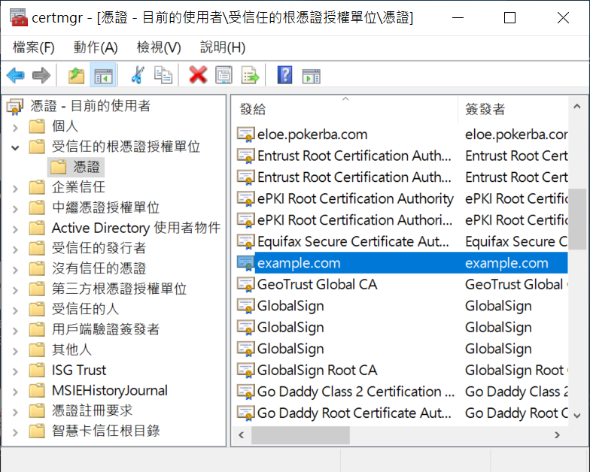The image size is (590, 472).
Task: Open the 檢視(V) menu
Action: [159, 47]
